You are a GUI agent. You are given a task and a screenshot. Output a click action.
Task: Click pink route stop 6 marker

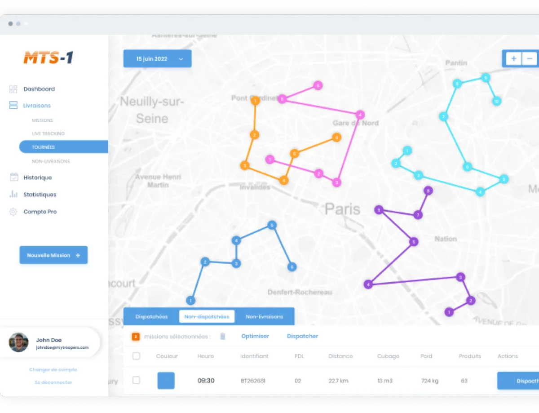point(318,85)
